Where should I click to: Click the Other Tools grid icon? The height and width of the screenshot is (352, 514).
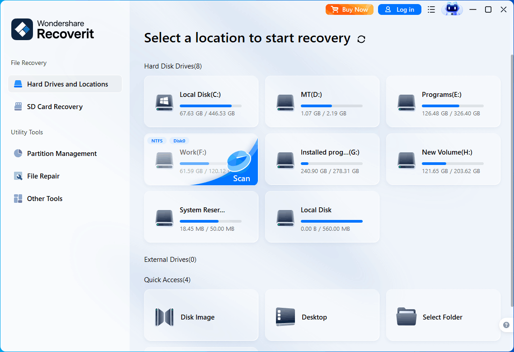[18, 199]
